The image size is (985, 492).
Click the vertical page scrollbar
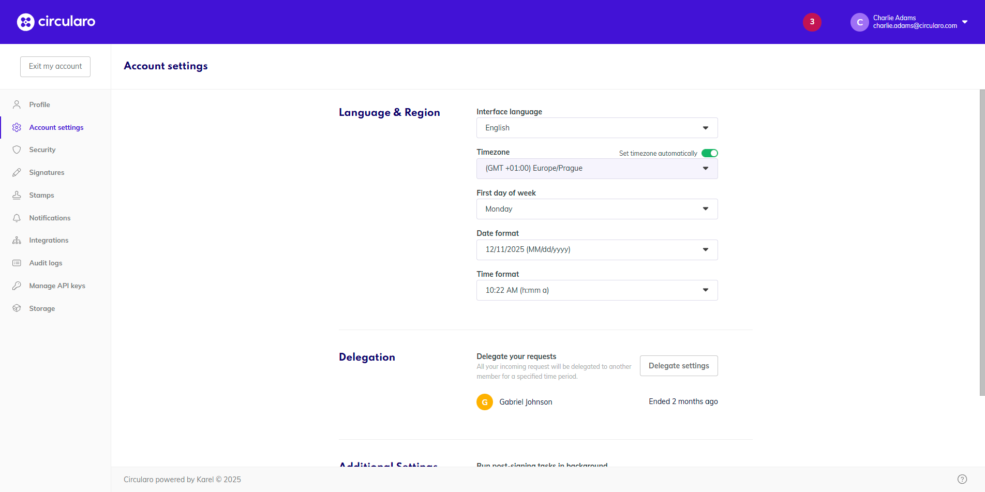pos(982,242)
